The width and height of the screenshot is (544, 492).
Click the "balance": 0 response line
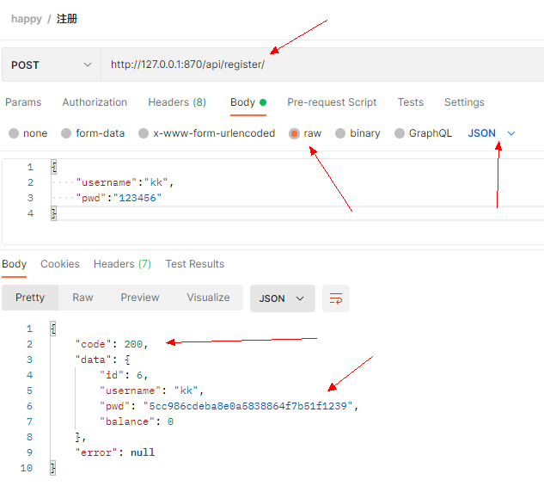pos(137,421)
